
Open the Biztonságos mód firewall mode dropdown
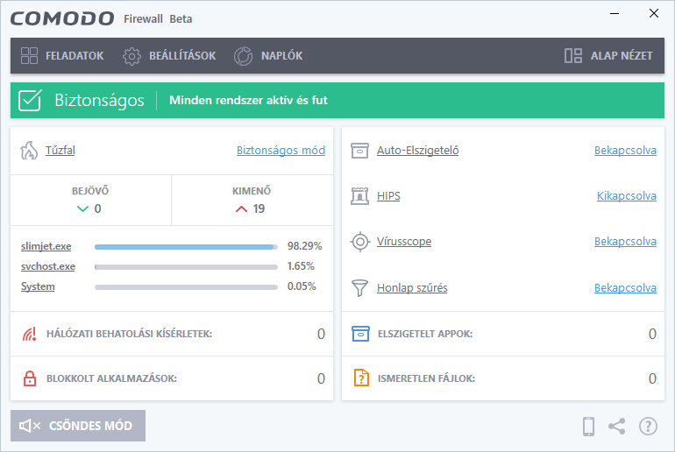point(281,151)
